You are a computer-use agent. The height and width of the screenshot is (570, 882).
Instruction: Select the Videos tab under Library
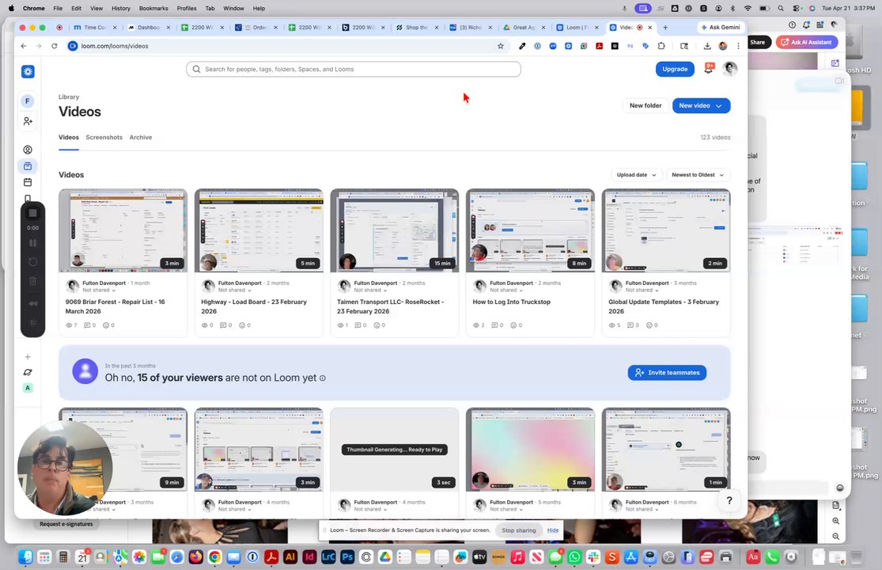click(x=69, y=137)
